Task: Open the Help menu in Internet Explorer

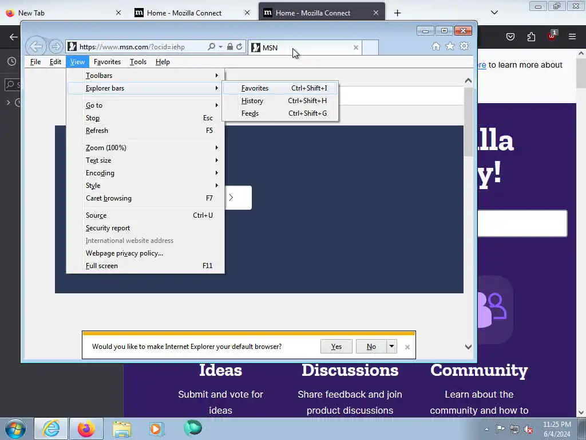Action: (x=163, y=62)
